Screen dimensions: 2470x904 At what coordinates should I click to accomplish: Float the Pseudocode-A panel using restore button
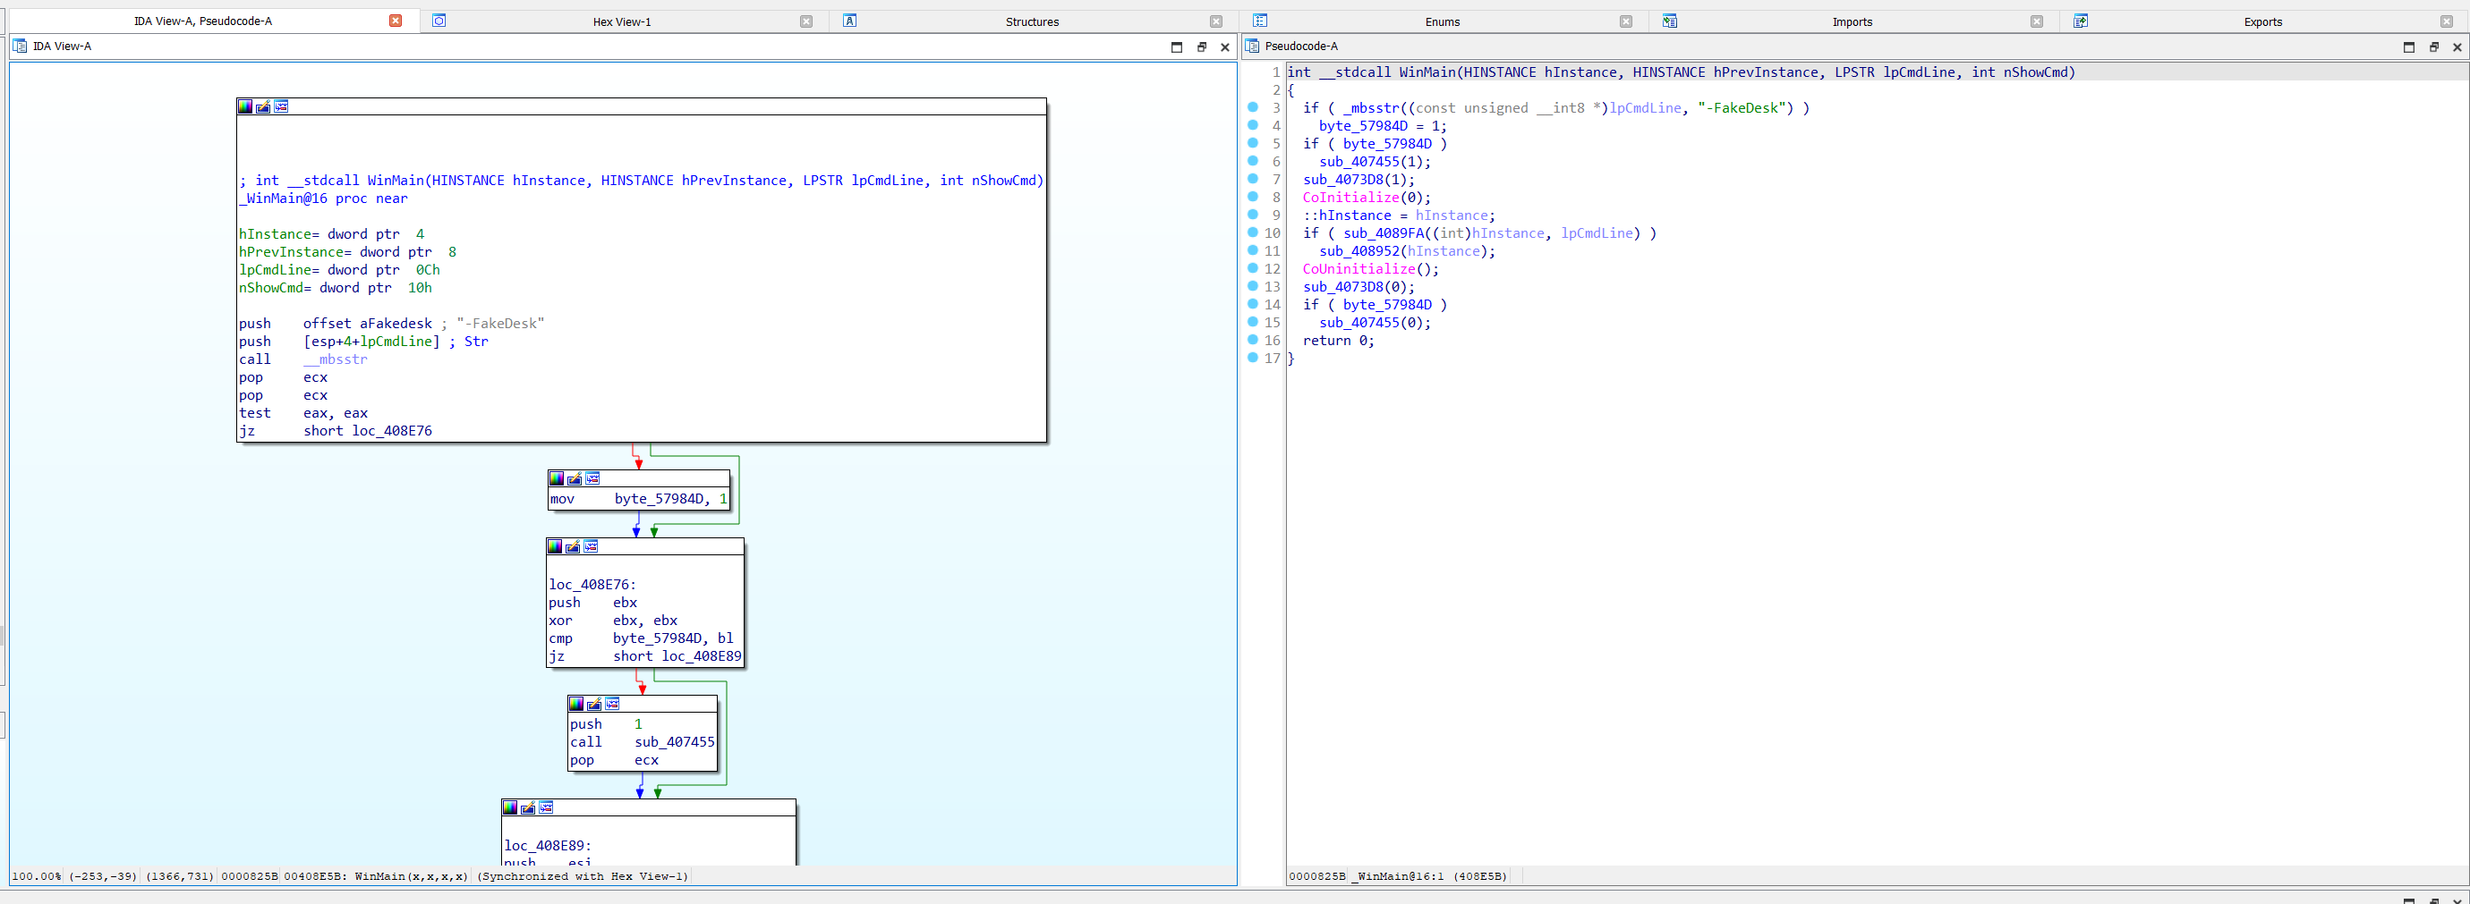tap(2432, 46)
